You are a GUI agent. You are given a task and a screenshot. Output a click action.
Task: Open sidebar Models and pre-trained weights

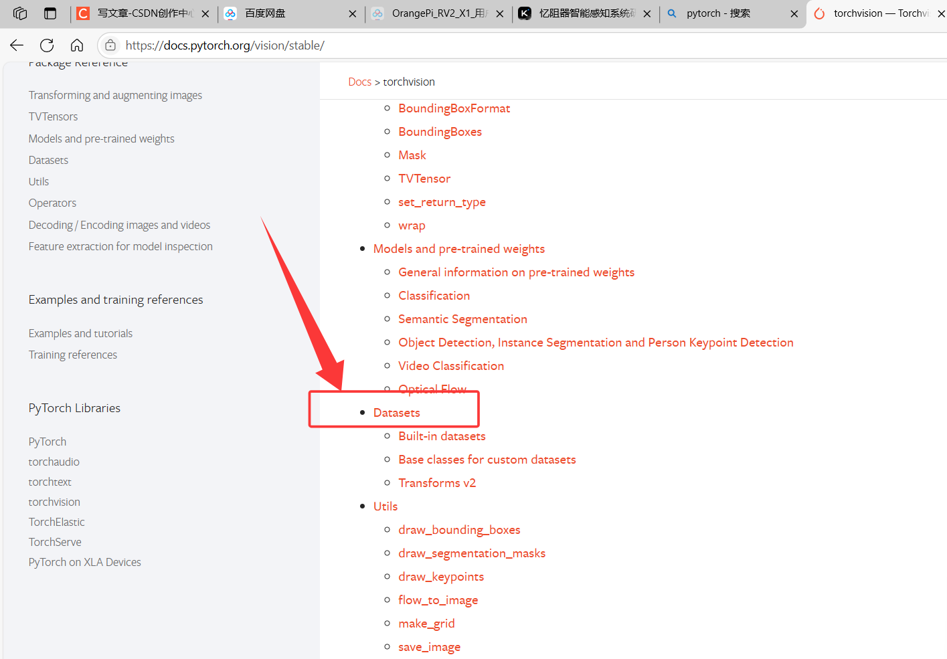click(x=101, y=138)
